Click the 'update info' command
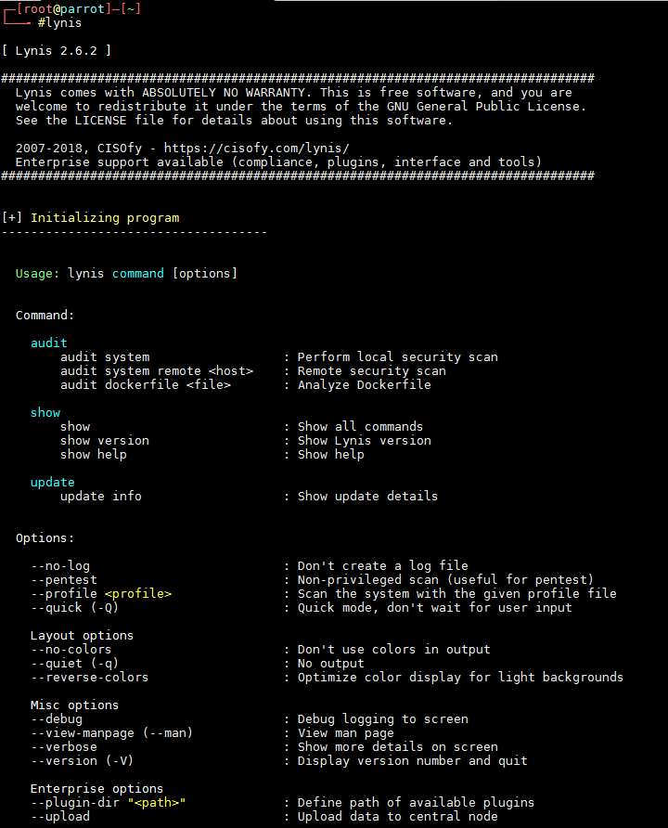The width and height of the screenshot is (668, 828). coord(101,497)
